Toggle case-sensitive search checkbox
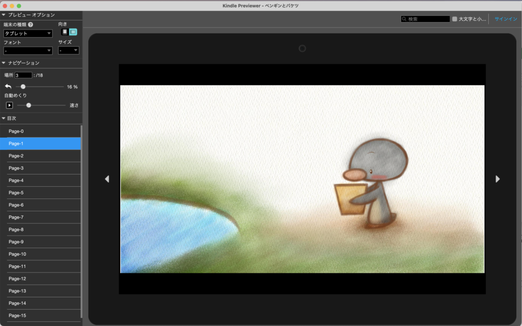The width and height of the screenshot is (522, 326). pyautogui.click(x=455, y=19)
